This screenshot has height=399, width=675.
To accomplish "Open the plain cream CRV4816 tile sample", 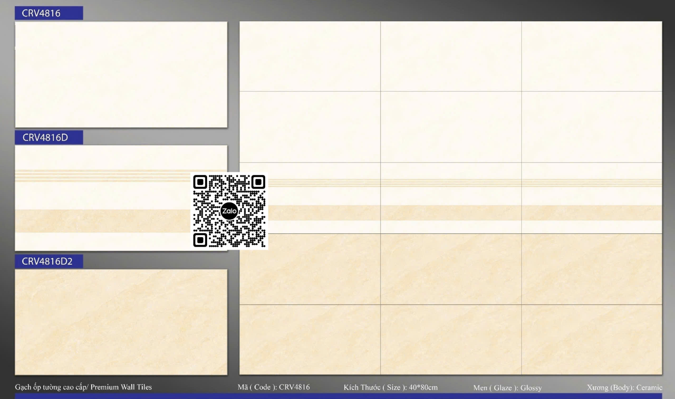I will click(121, 74).
